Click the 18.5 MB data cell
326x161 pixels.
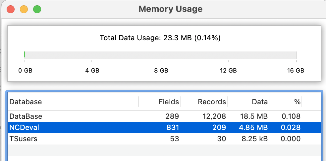tap(254, 116)
